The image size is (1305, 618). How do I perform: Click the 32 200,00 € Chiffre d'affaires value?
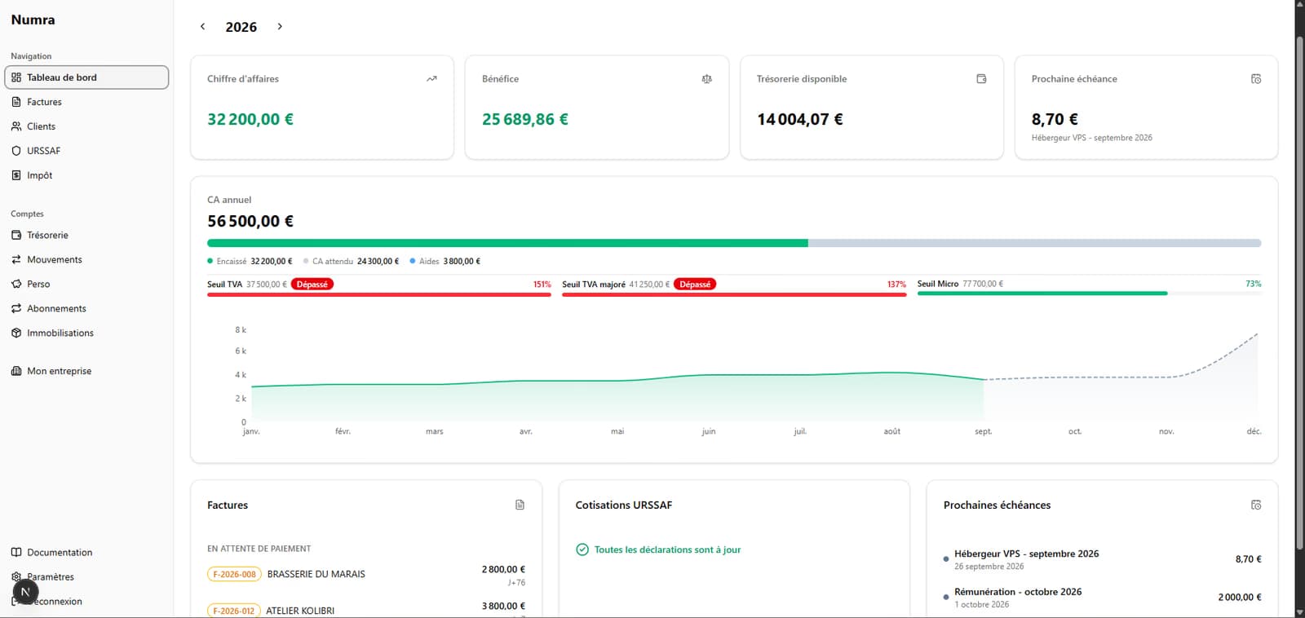pos(250,119)
